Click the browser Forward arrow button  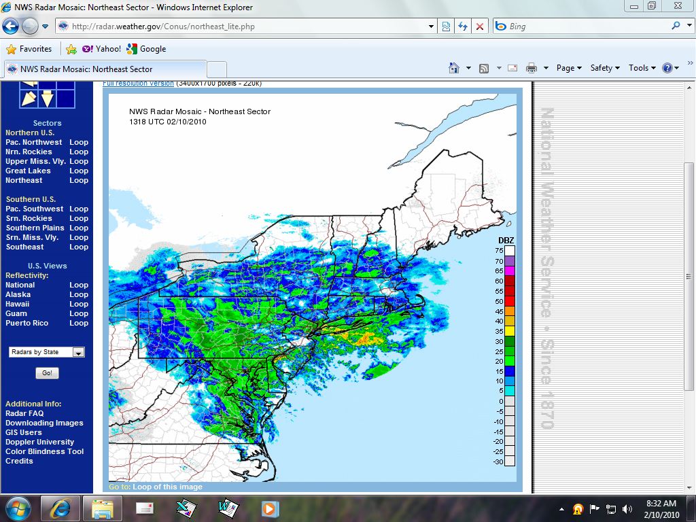click(x=30, y=27)
